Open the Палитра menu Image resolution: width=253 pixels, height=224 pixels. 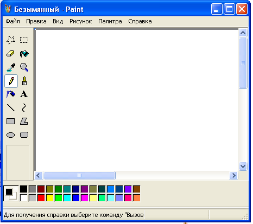(x=110, y=21)
